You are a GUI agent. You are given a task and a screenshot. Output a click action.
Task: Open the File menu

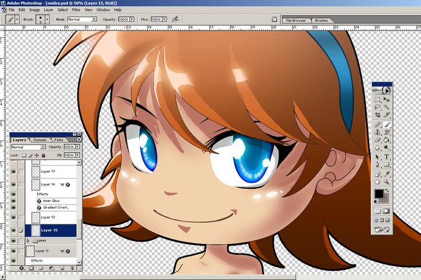coord(12,10)
